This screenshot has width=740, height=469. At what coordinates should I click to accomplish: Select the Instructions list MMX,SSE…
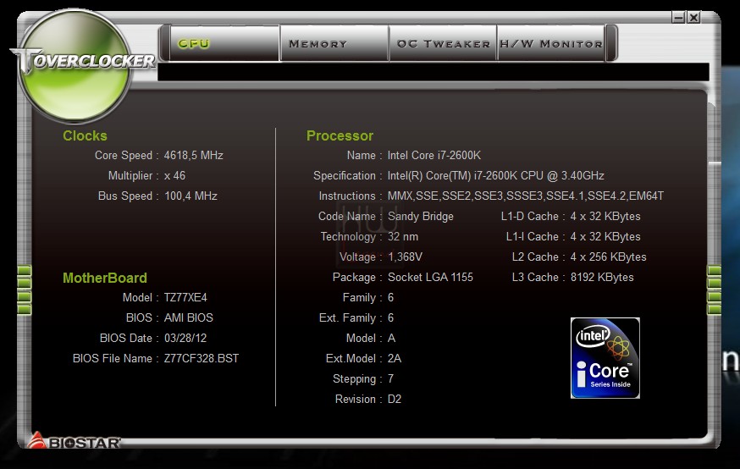pos(526,196)
